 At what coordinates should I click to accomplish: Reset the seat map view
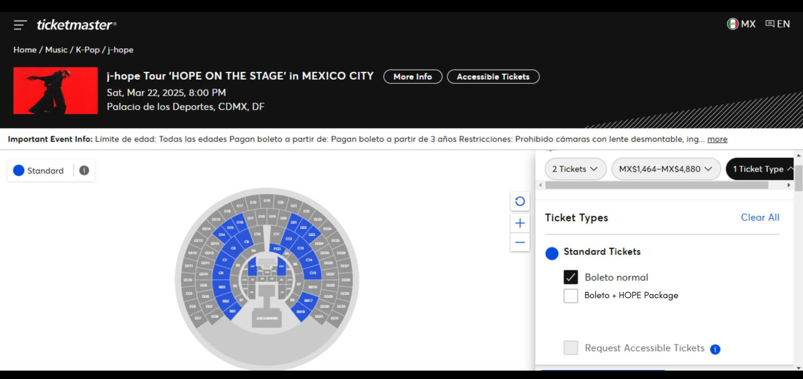520,201
